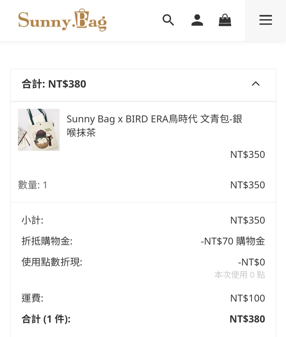Click the NT$350 unit price under product name

248,155
